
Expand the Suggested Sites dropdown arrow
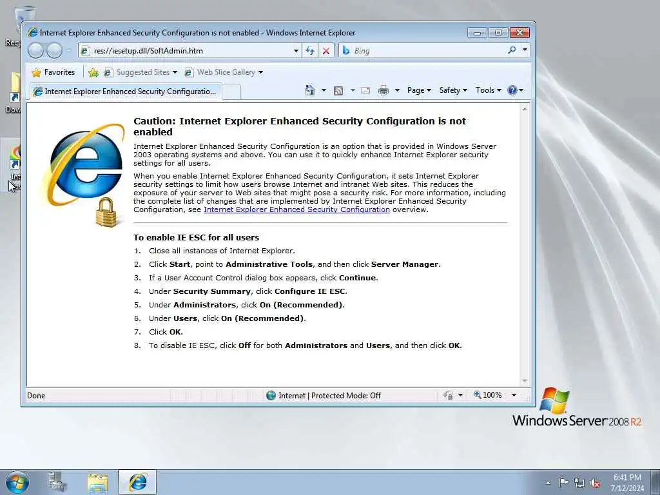pos(175,72)
